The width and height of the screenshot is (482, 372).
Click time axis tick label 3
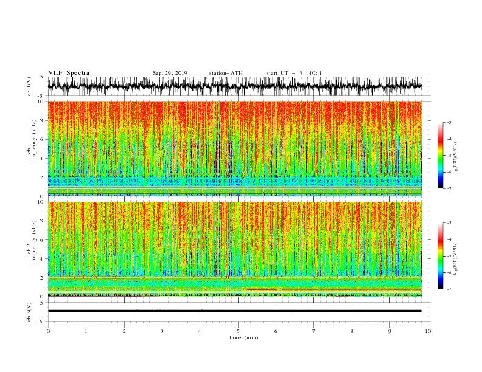pyautogui.click(x=162, y=331)
